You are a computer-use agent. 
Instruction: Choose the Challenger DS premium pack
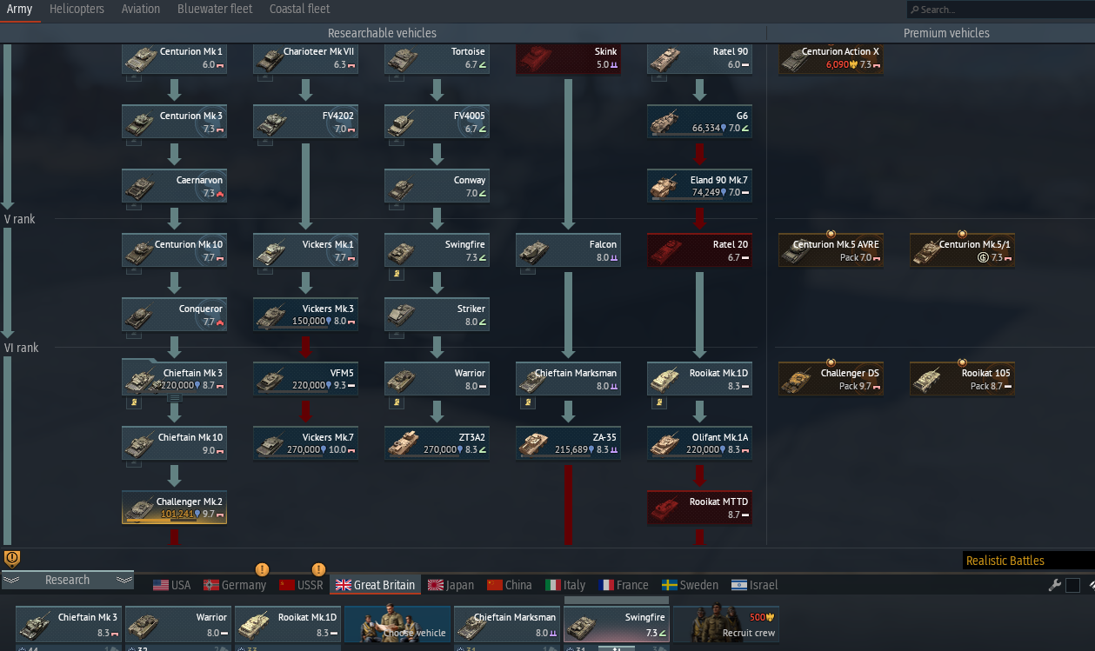pos(831,379)
